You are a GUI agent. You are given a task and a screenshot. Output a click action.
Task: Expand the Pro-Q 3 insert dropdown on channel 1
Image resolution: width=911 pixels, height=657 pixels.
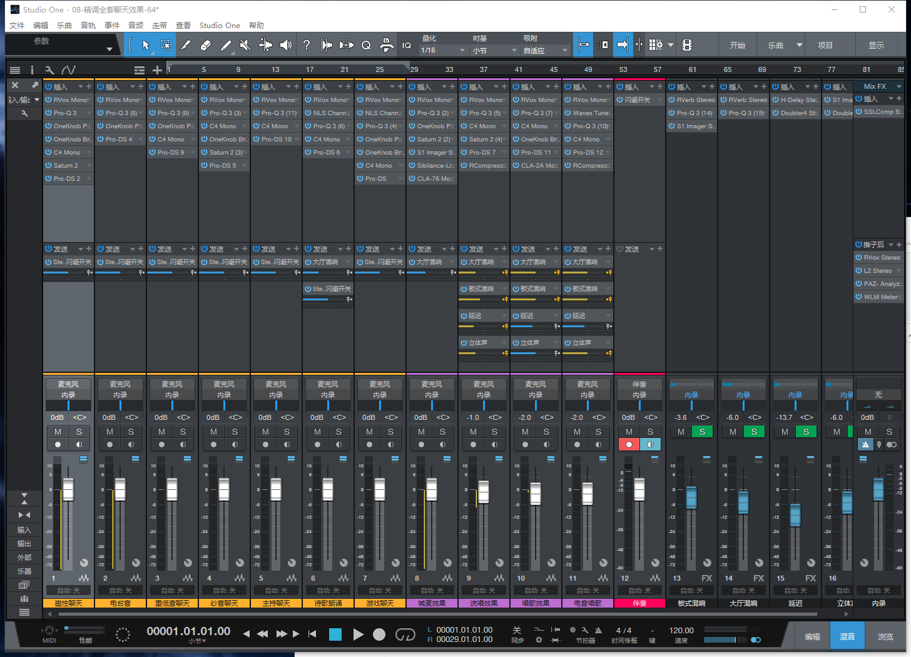point(89,113)
